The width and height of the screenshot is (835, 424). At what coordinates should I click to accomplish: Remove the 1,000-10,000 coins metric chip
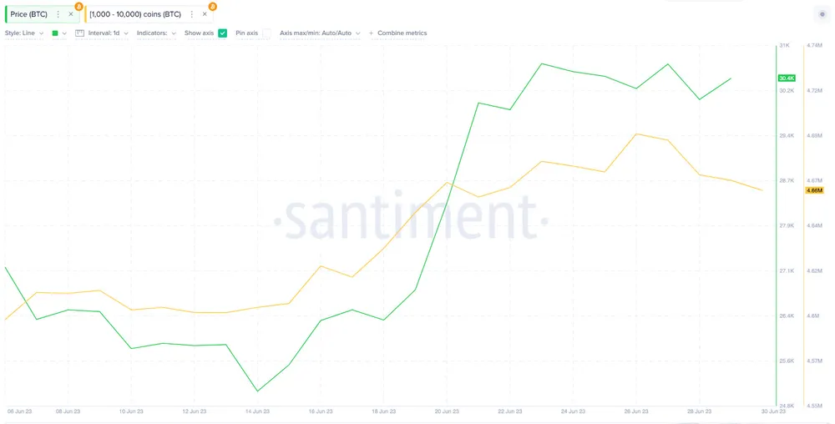(x=205, y=14)
